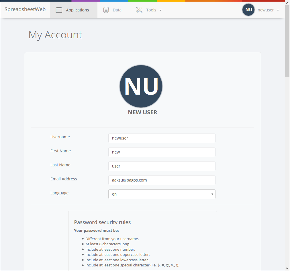The height and width of the screenshot is (271, 290).
Task: Open the Applications tab
Action: pyautogui.click(x=74, y=10)
